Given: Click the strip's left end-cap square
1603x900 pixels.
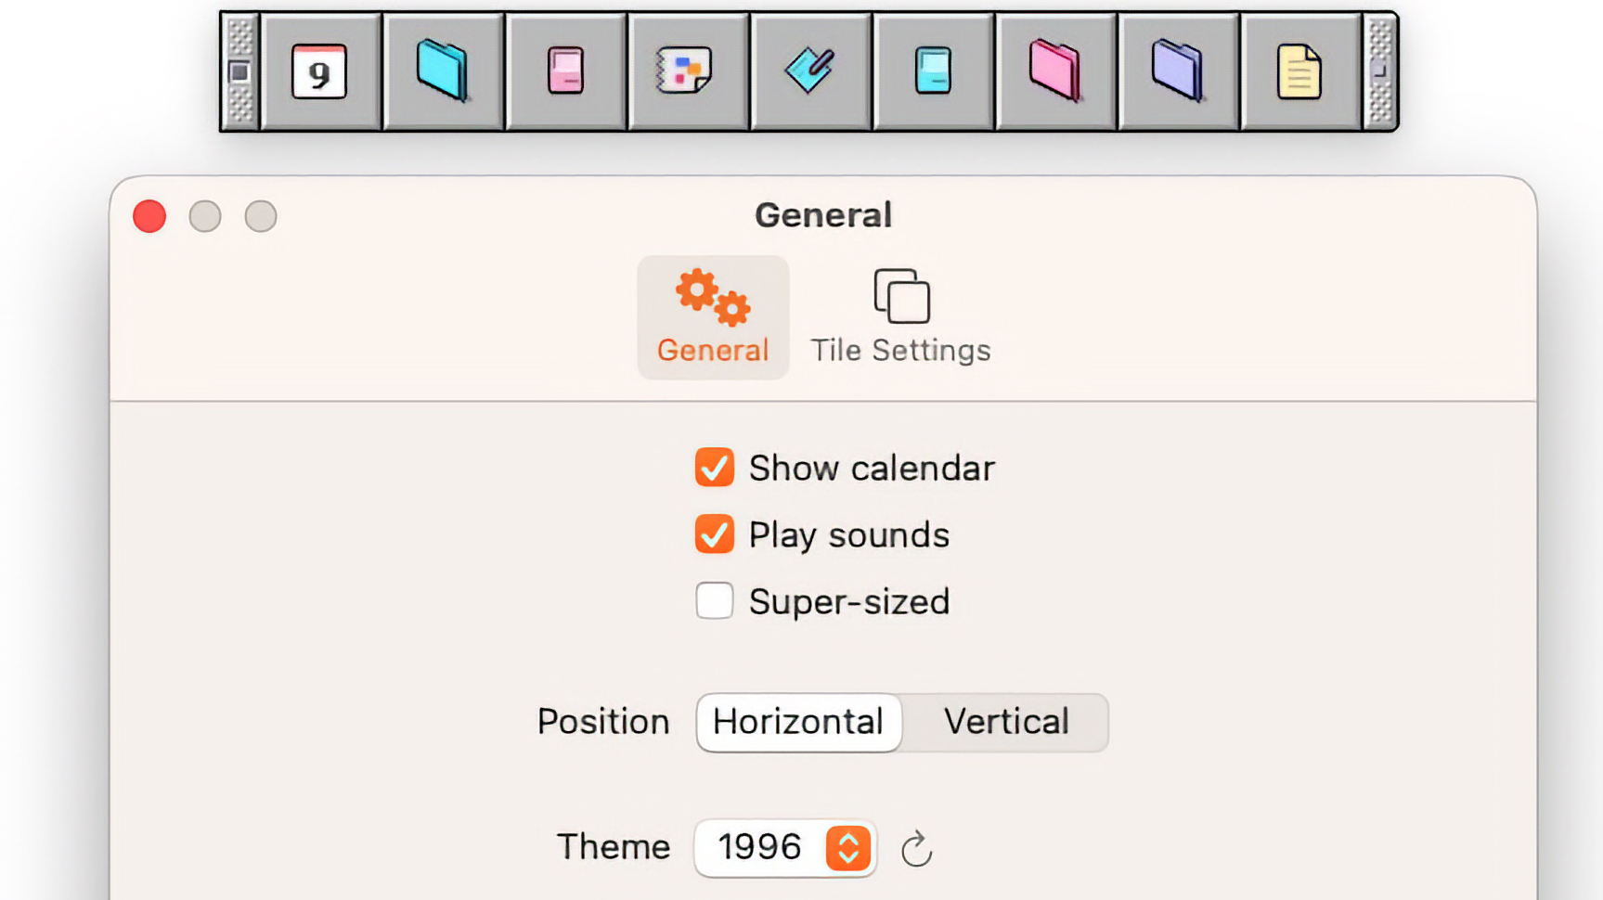Looking at the screenshot, I should [239, 71].
